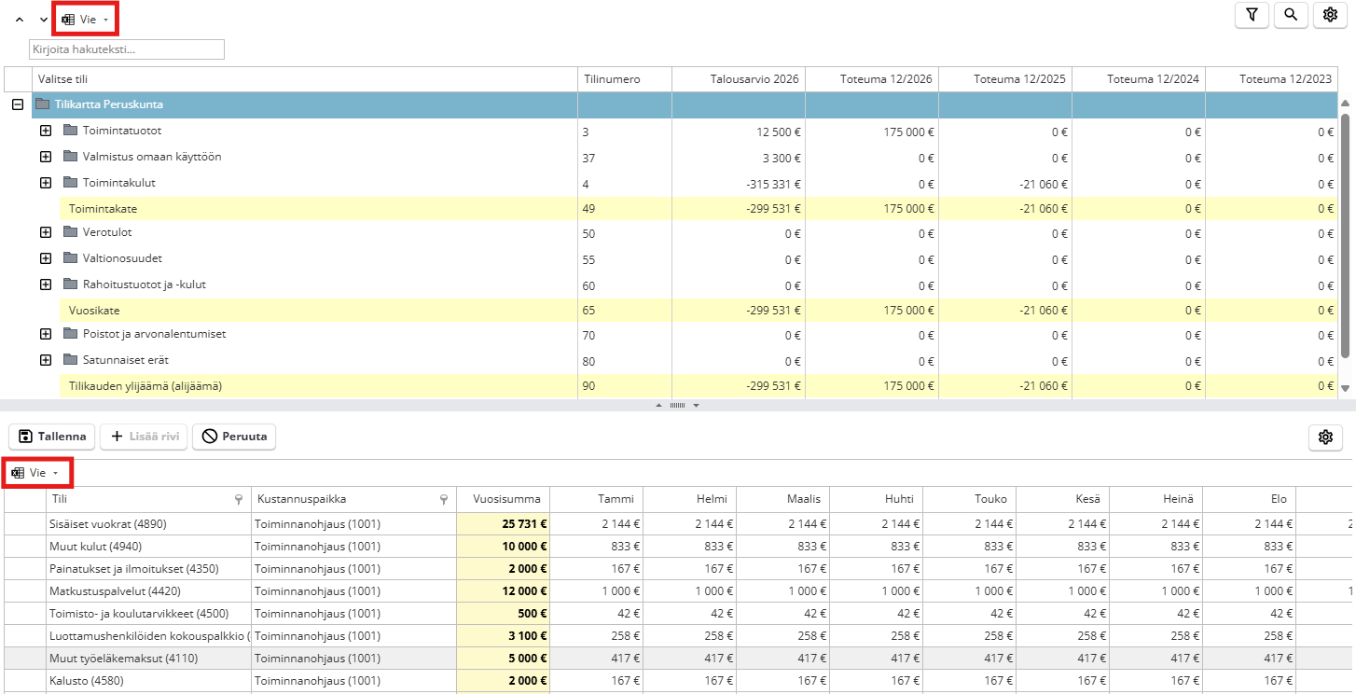Collapse the Tilikartta Peruskunta root node
The image size is (1356, 694).
[17, 105]
